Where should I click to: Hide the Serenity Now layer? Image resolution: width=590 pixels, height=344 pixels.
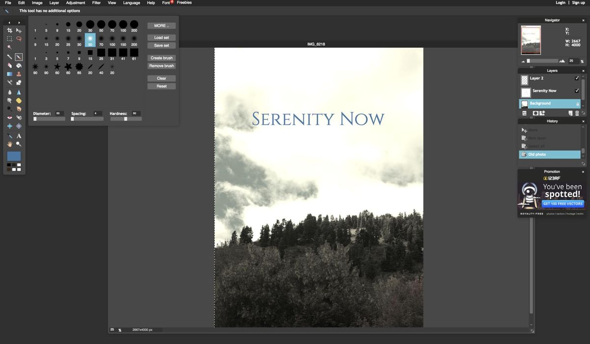pos(577,91)
